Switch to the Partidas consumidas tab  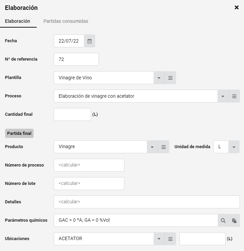pyautogui.click(x=66, y=21)
